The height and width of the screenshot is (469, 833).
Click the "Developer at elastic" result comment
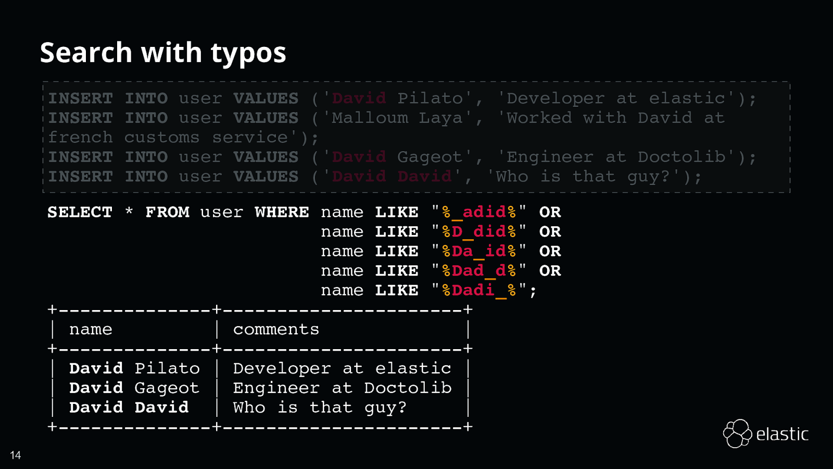pos(342,368)
